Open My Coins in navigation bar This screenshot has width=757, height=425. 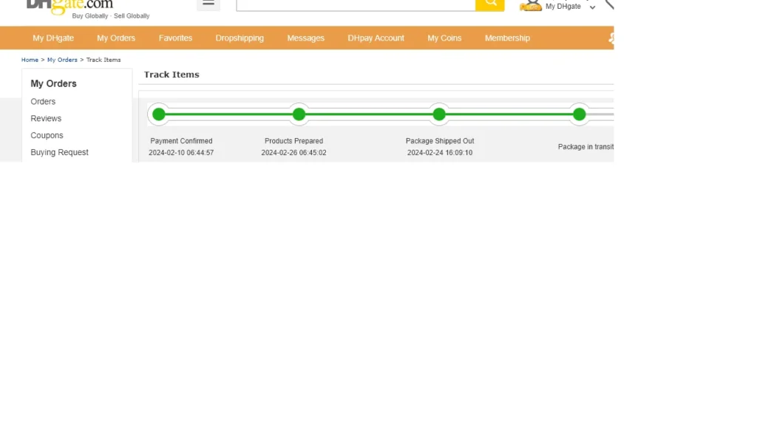[x=444, y=38]
